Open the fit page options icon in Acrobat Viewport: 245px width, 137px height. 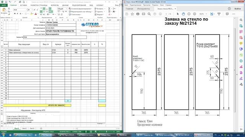point(212,14)
